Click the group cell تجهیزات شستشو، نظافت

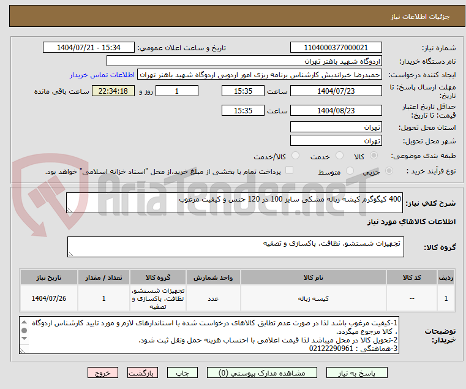click(x=158, y=298)
